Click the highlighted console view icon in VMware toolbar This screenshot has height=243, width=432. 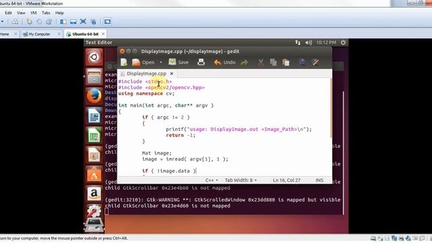point(107,22)
